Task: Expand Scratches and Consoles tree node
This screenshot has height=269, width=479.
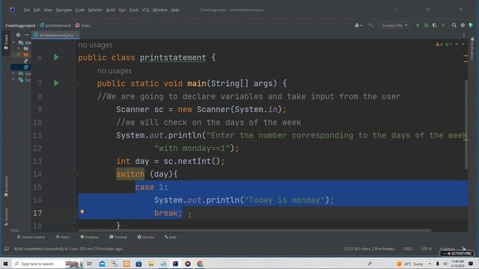Action: pyautogui.click(x=13, y=80)
